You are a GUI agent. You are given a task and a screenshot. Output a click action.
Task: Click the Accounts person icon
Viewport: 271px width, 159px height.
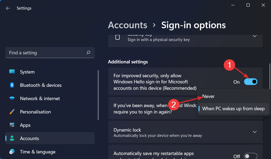pos(12,138)
